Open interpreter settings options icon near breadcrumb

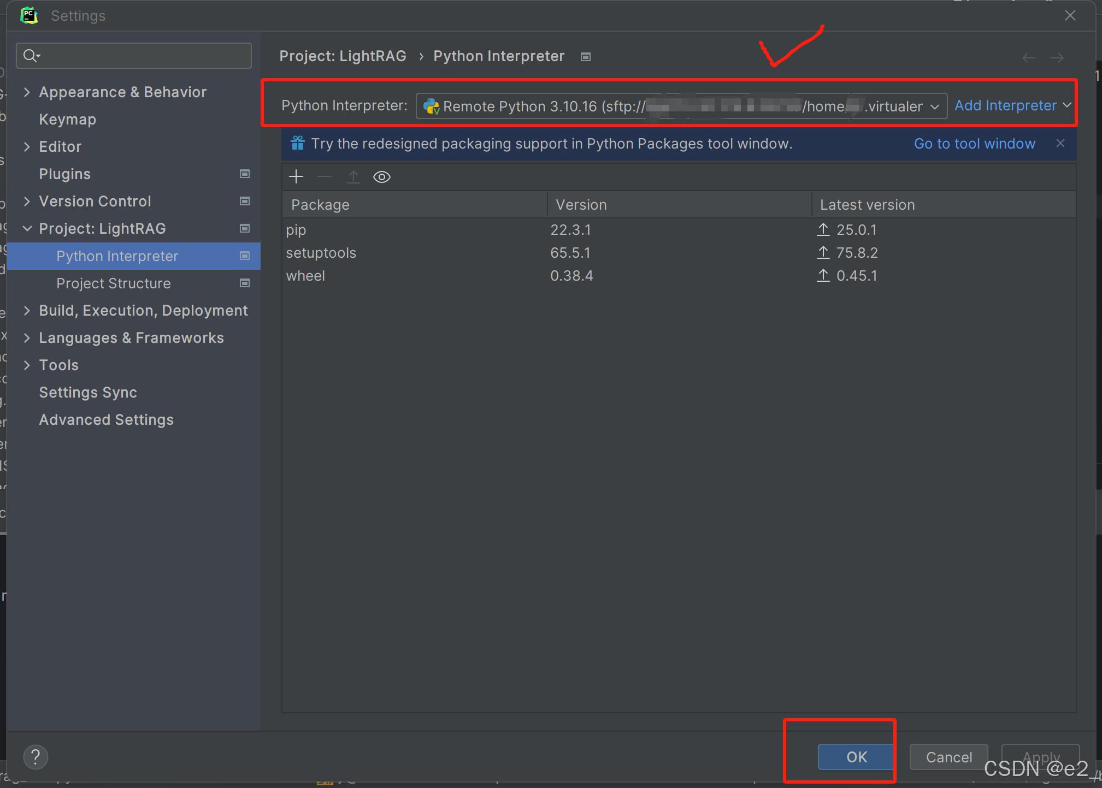click(x=586, y=56)
